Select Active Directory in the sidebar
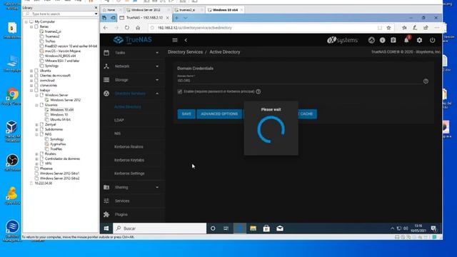457x257 pixels. click(128, 106)
